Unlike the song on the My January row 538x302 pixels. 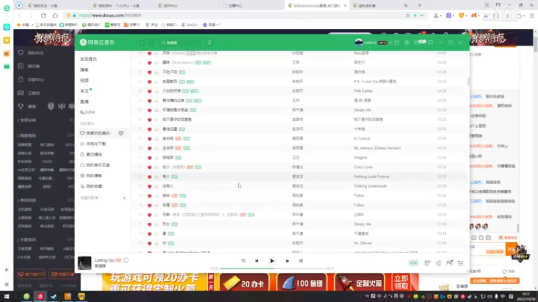click(x=149, y=148)
